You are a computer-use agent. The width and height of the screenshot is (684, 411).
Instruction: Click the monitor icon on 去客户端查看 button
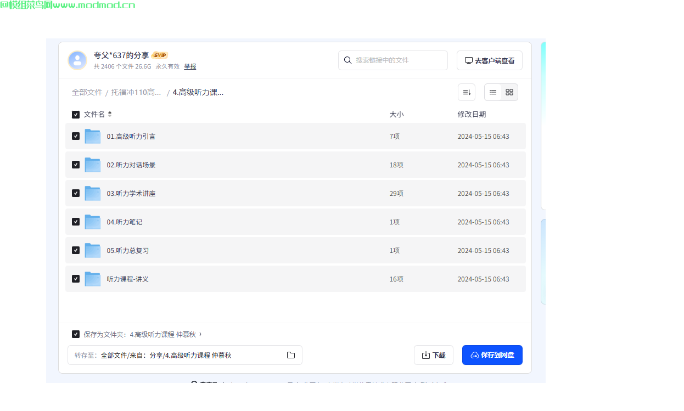(469, 60)
